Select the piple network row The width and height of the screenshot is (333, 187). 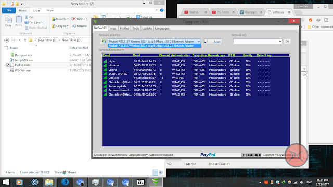196,61
